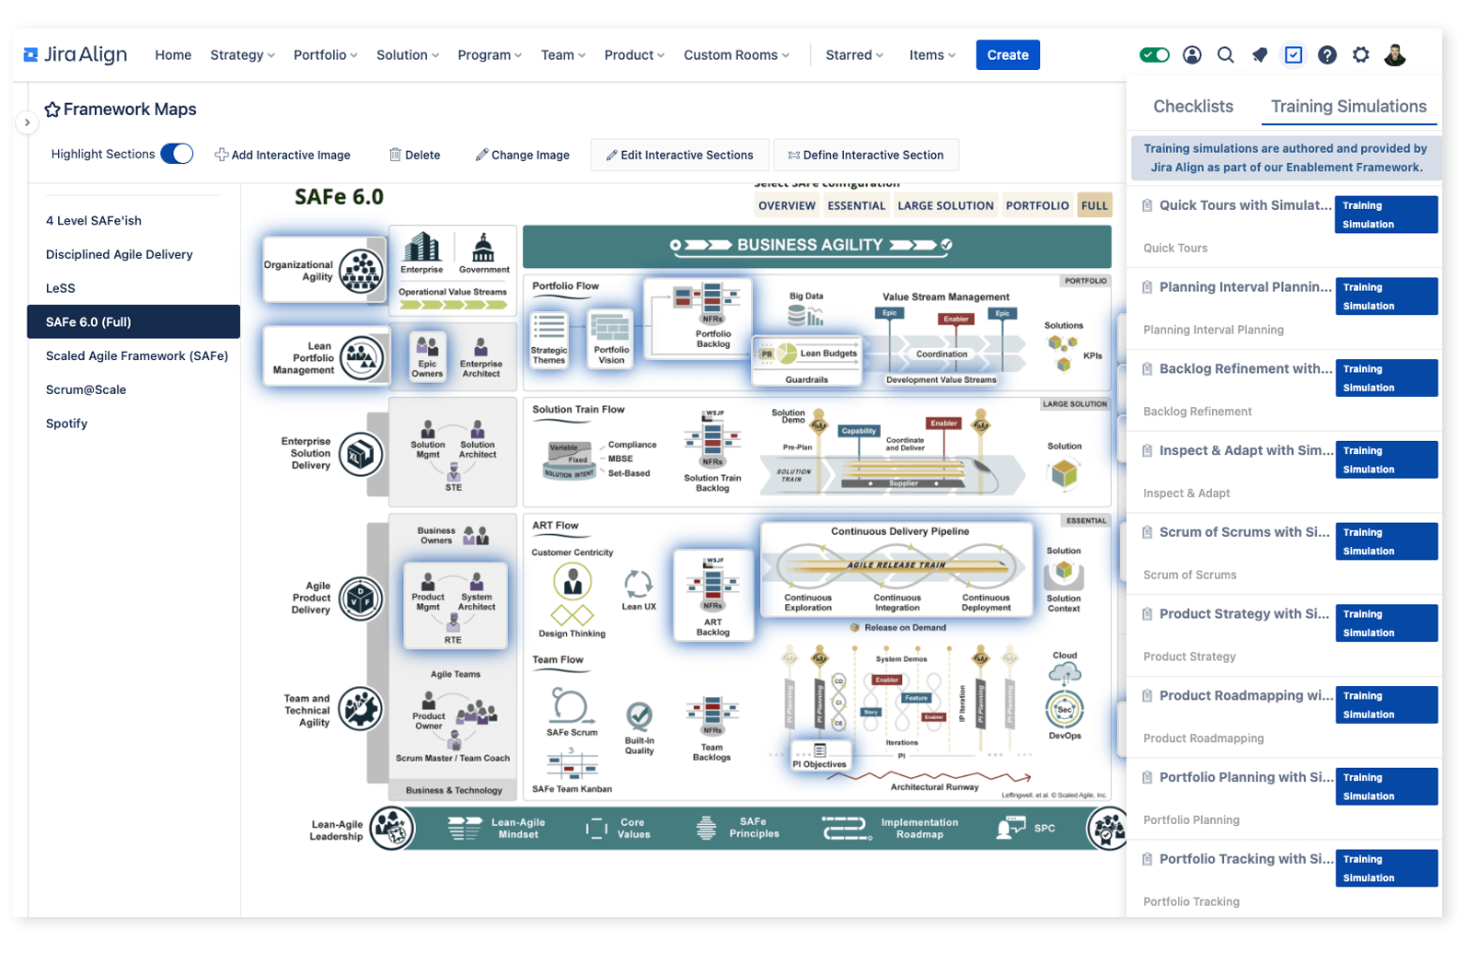
Task: Click the Enterprise Solution Delivery circle icon
Action: click(361, 454)
